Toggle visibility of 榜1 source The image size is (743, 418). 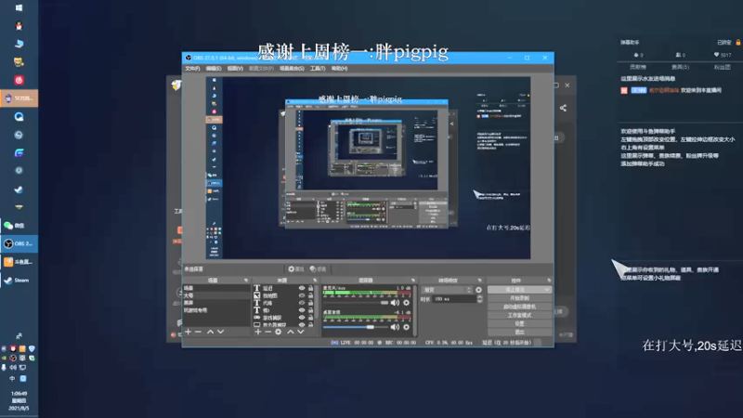point(301,310)
